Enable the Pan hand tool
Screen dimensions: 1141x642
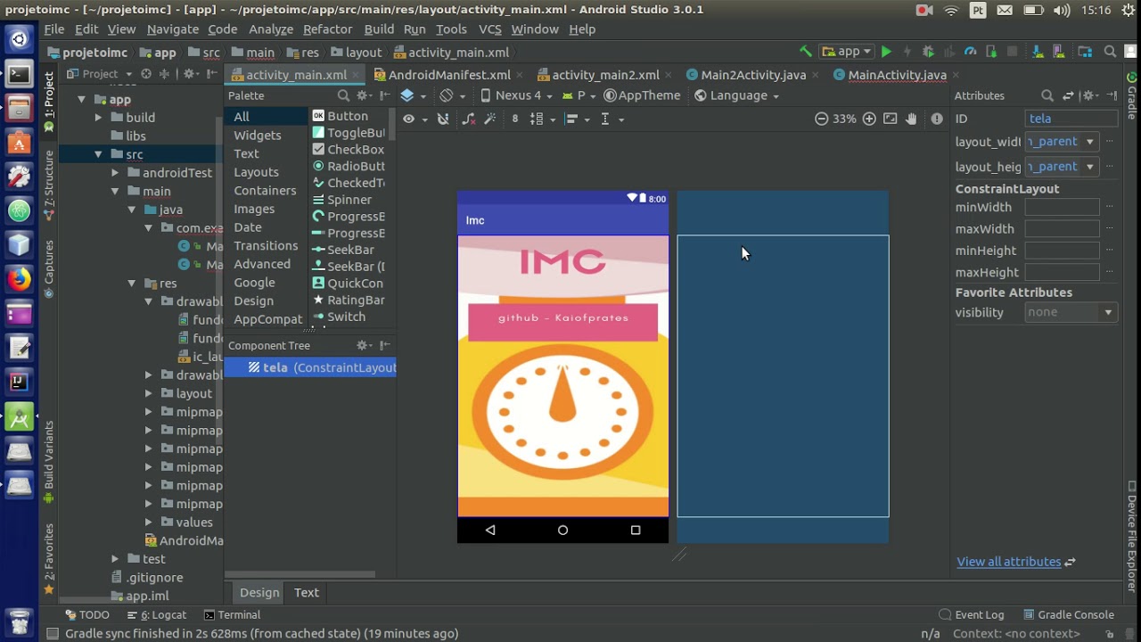(x=912, y=119)
